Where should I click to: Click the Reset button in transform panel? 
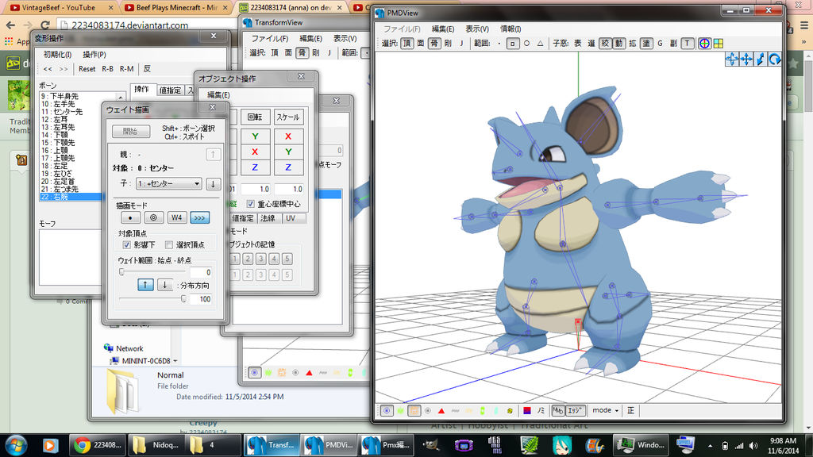(87, 68)
